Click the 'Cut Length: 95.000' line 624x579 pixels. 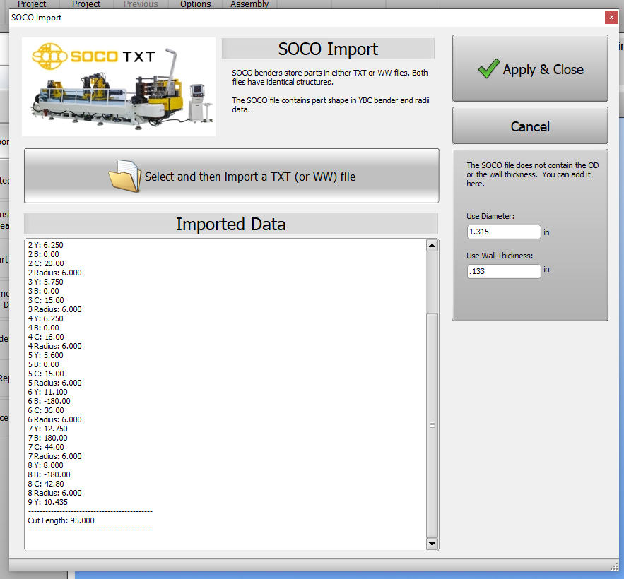pyautogui.click(x=61, y=520)
